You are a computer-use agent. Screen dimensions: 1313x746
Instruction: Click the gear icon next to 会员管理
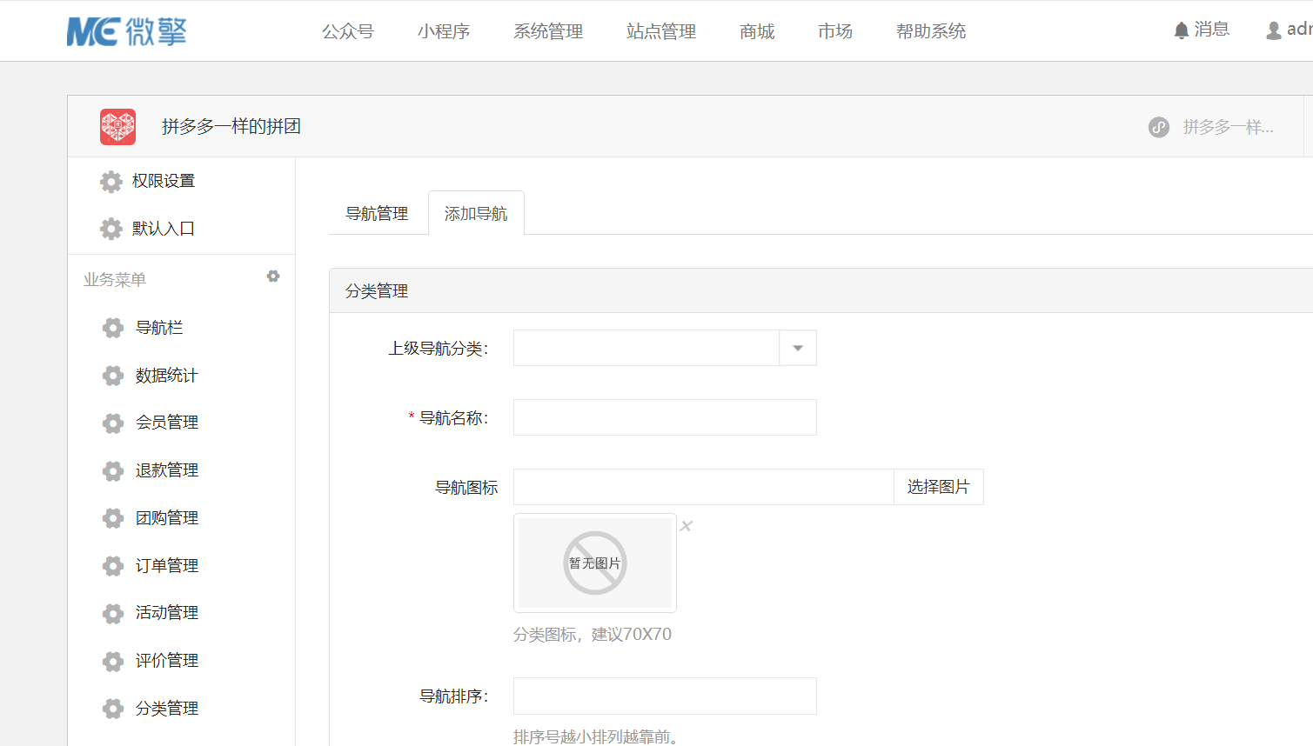click(113, 423)
